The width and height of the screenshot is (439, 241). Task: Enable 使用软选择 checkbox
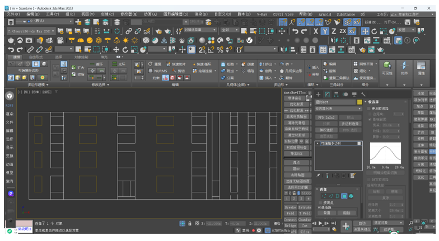370,108
